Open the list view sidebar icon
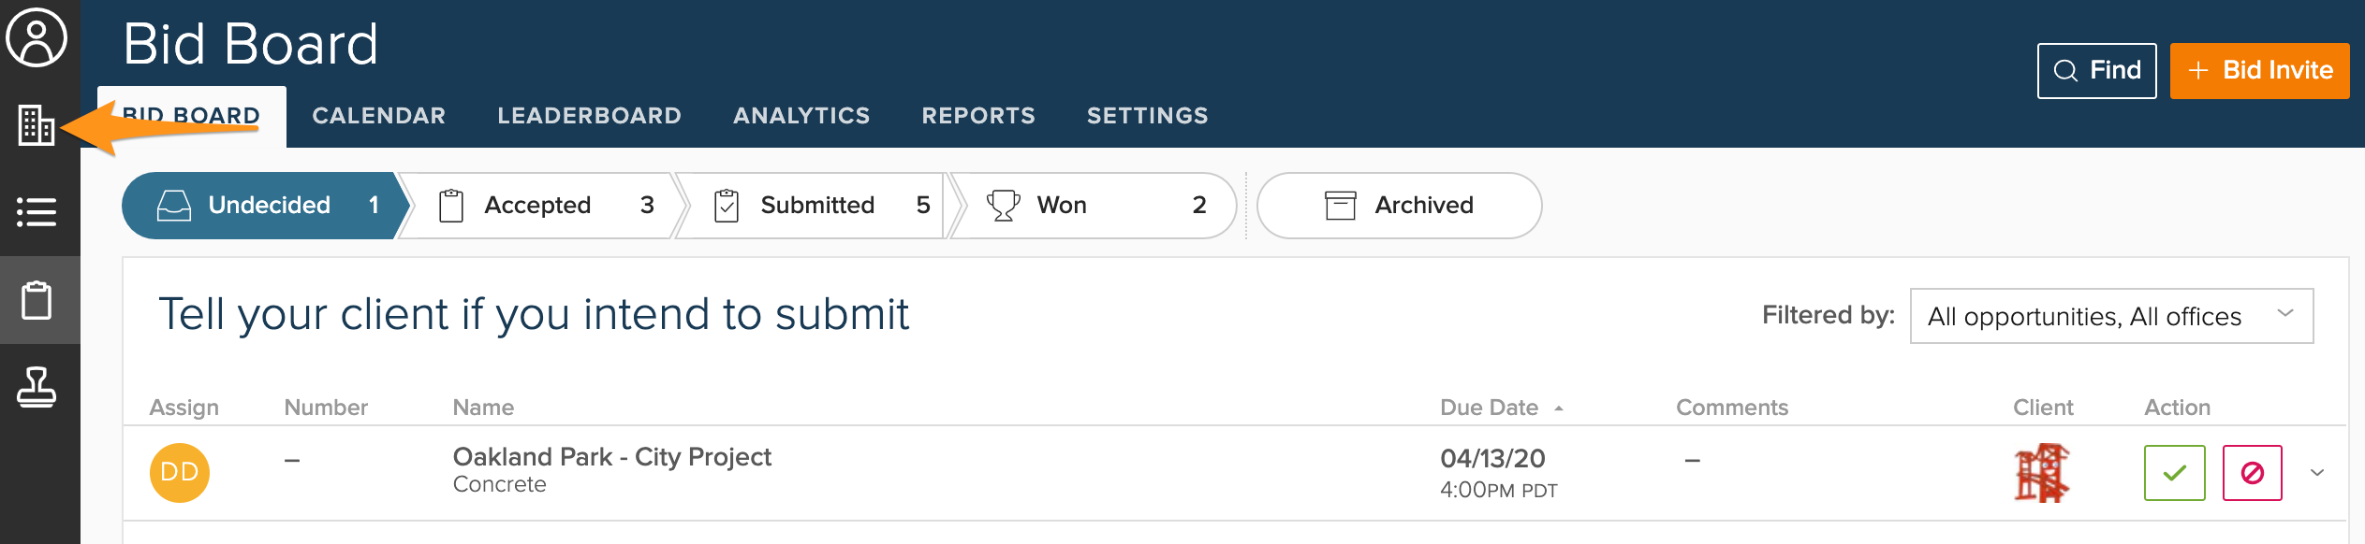This screenshot has height=544, width=2365. [x=37, y=211]
